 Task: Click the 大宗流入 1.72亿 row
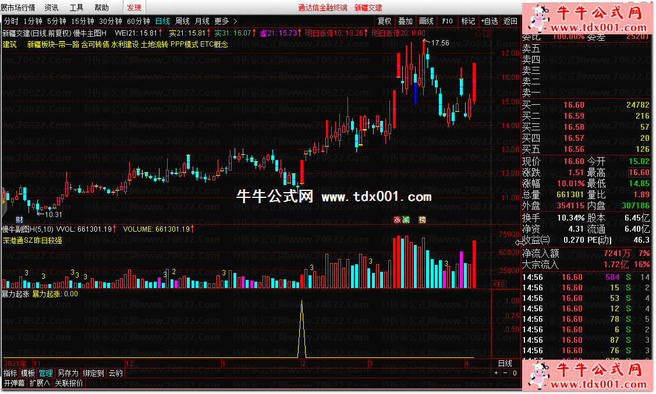point(586,264)
